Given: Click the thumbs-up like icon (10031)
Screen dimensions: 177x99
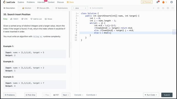Looking at the screenshot, I should (x=11, y=19).
